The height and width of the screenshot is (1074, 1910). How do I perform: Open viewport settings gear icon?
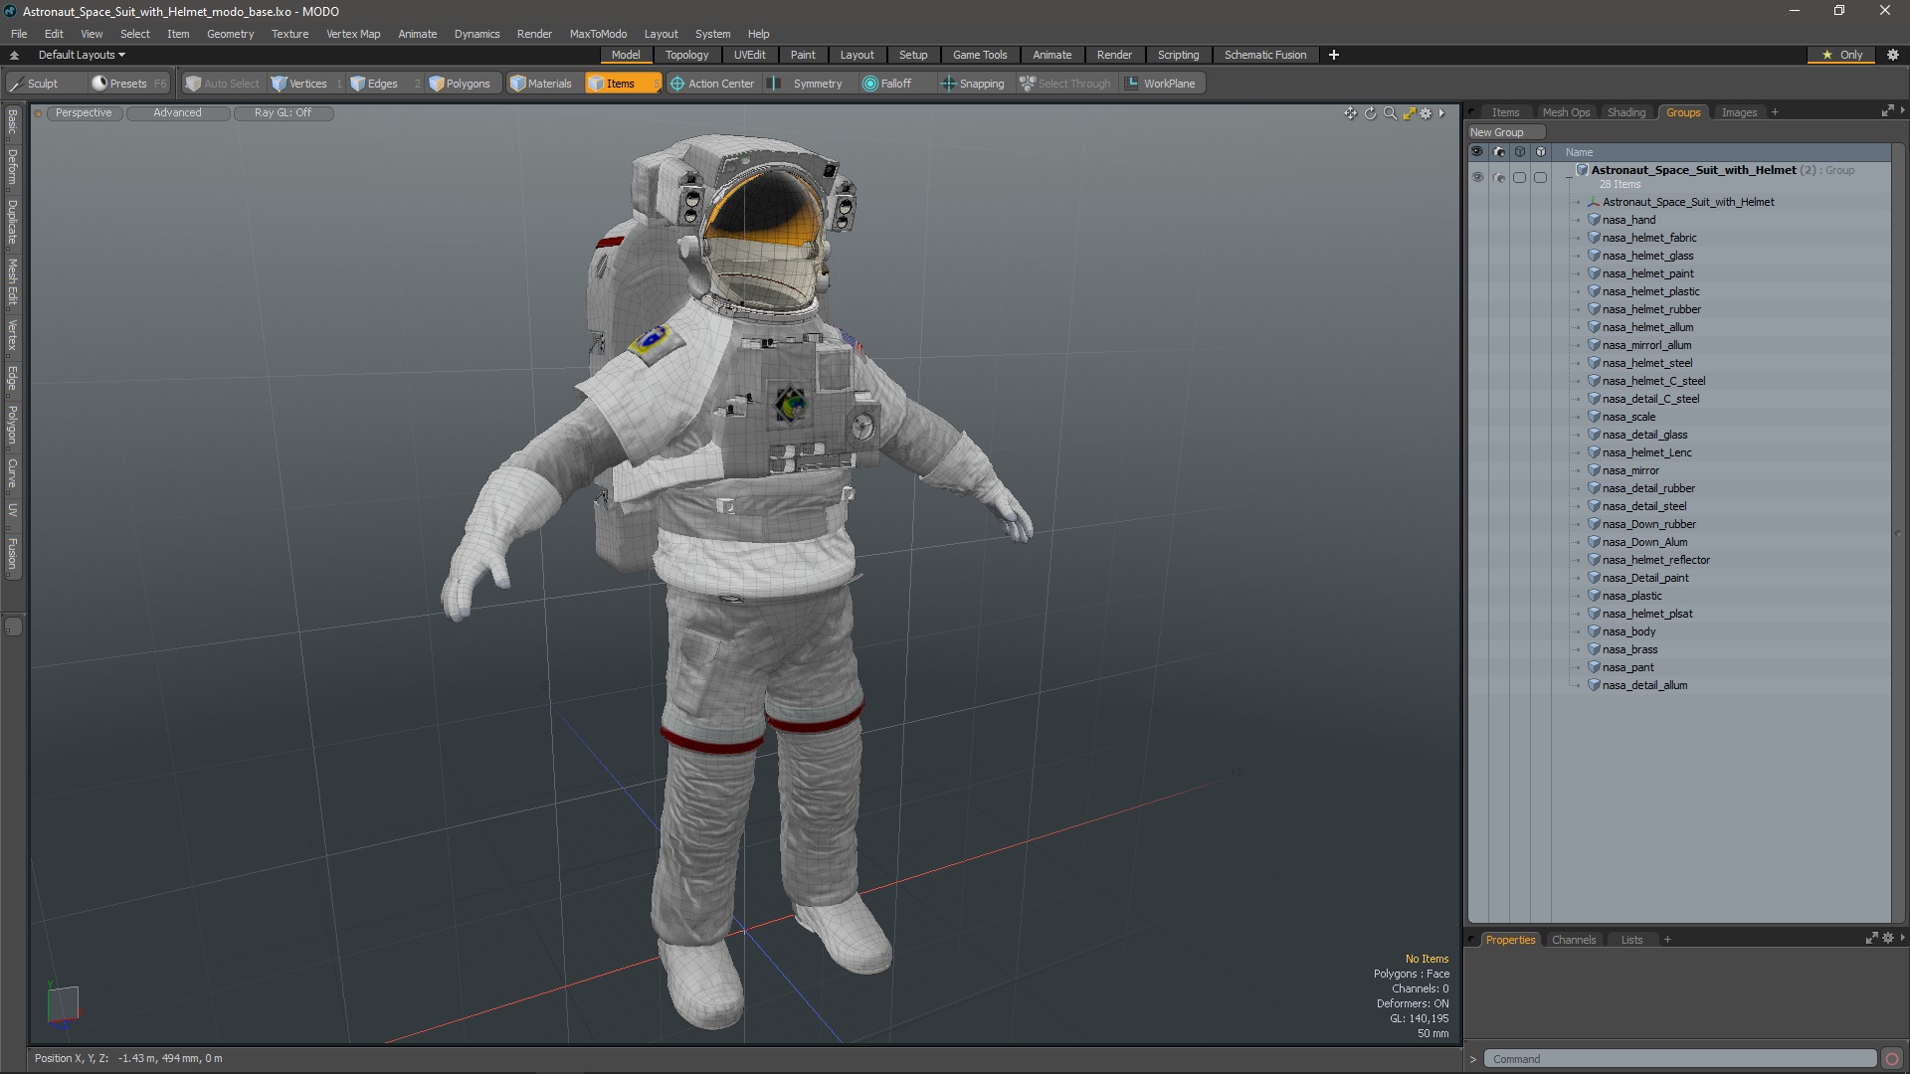pos(1426,113)
